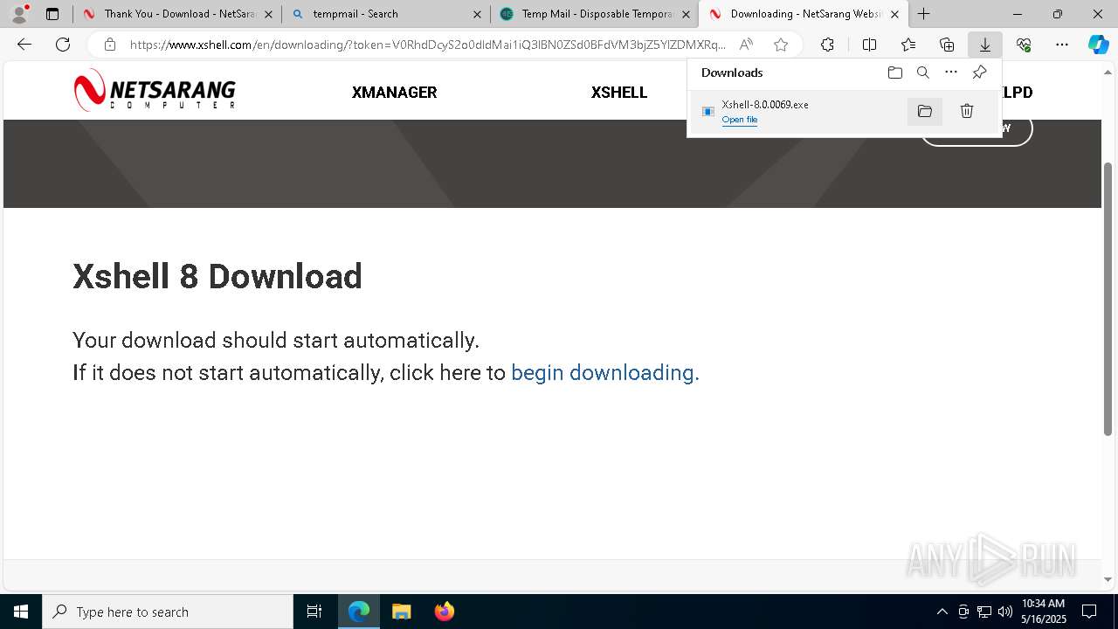Open XMANAGER navigation menu item
The height and width of the screenshot is (629, 1118).
[394, 92]
